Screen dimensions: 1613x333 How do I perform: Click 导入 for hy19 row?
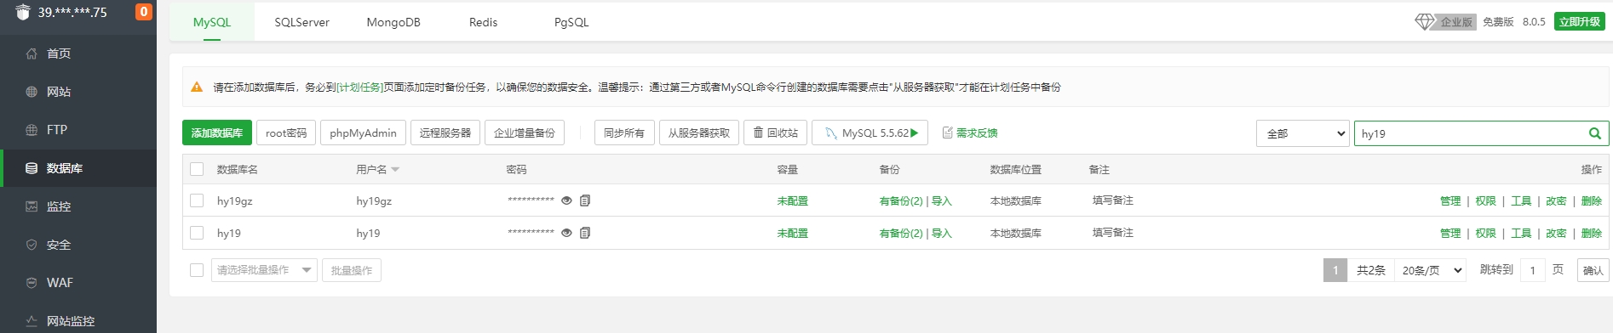(x=942, y=234)
